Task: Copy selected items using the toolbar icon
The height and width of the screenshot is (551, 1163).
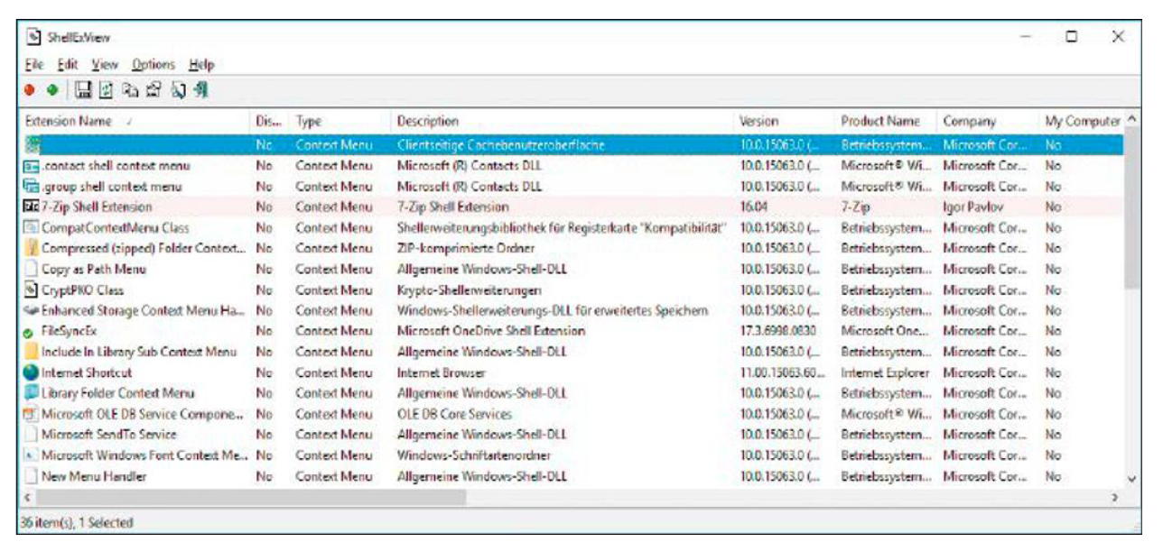Action: point(130,90)
